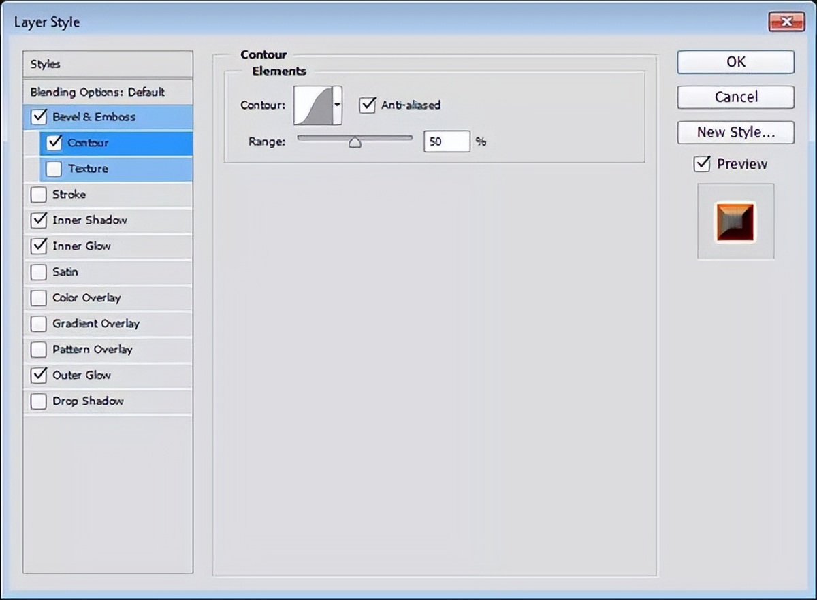Click the OK button
Image resolution: width=817 pixels, height=600 pixels.
[735, 62]
